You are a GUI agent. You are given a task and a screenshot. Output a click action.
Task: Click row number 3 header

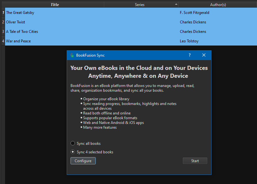(3, 32)
